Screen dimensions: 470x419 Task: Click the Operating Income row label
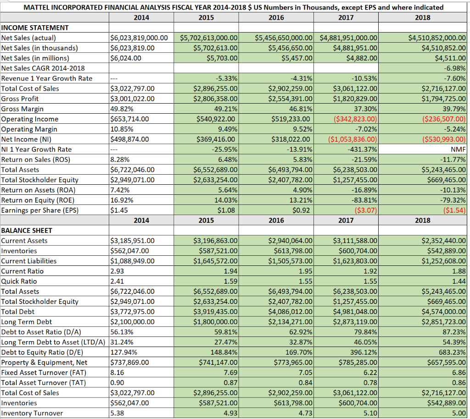(x=30, y=119)
